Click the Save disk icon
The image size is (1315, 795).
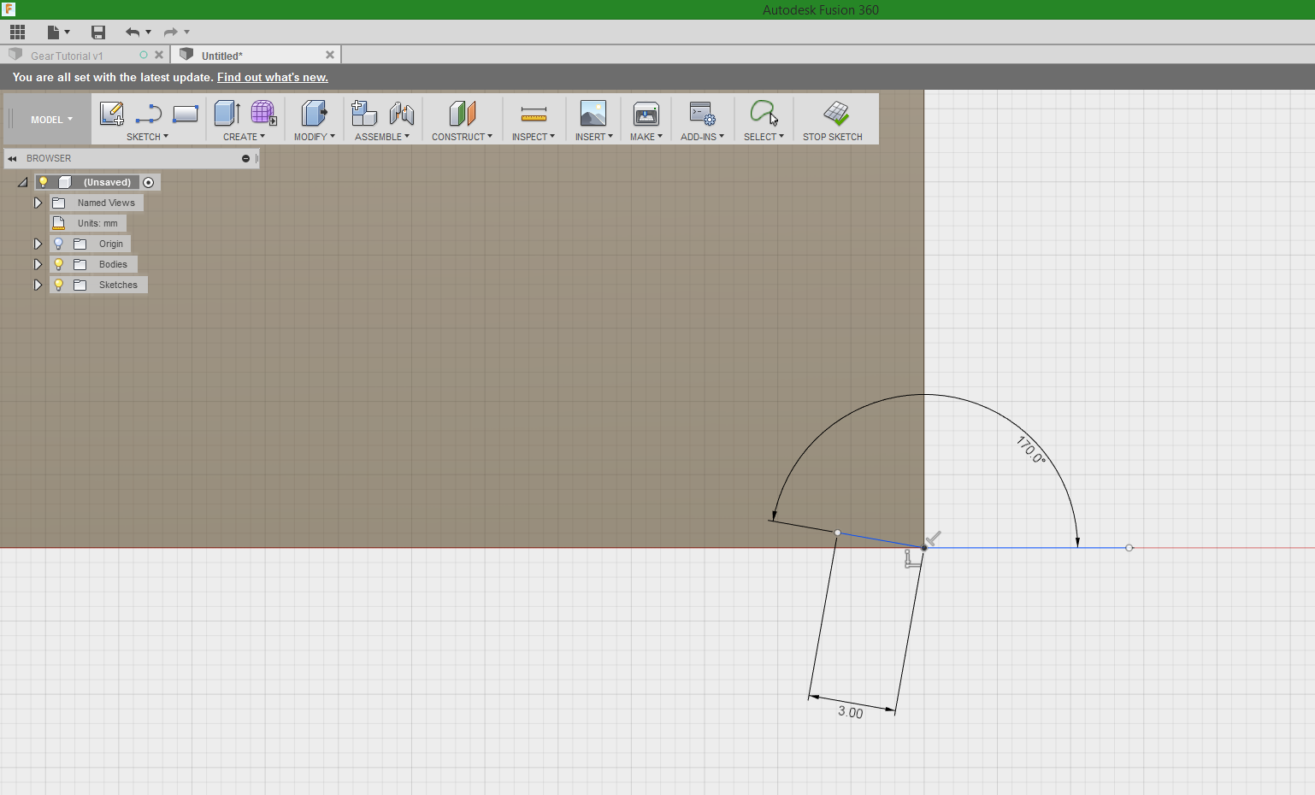[x=98, y=32]
